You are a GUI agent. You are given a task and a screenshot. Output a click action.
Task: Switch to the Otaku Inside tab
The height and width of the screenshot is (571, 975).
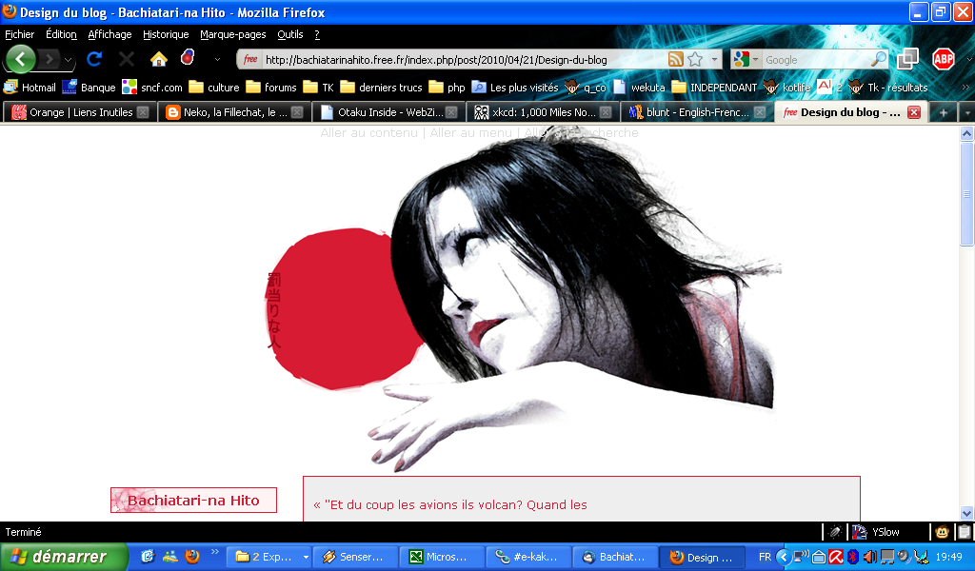point(389,112)
